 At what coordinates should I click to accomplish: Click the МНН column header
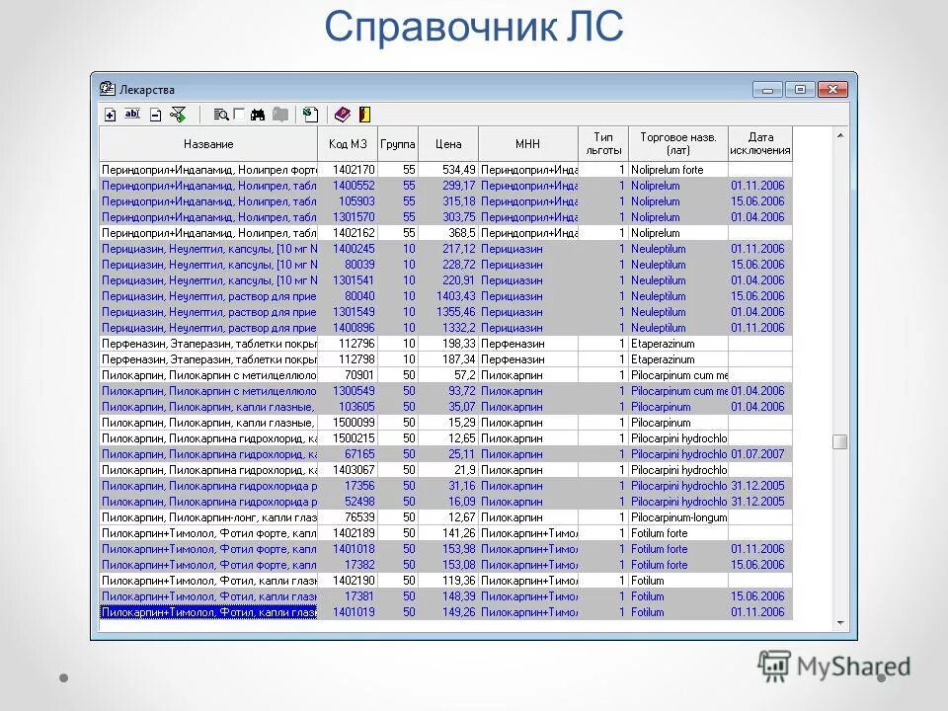point(526,143)
